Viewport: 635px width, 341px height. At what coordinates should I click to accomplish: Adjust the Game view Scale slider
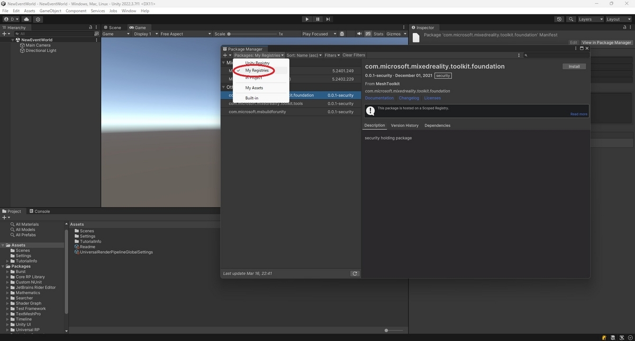pos(252,34)
